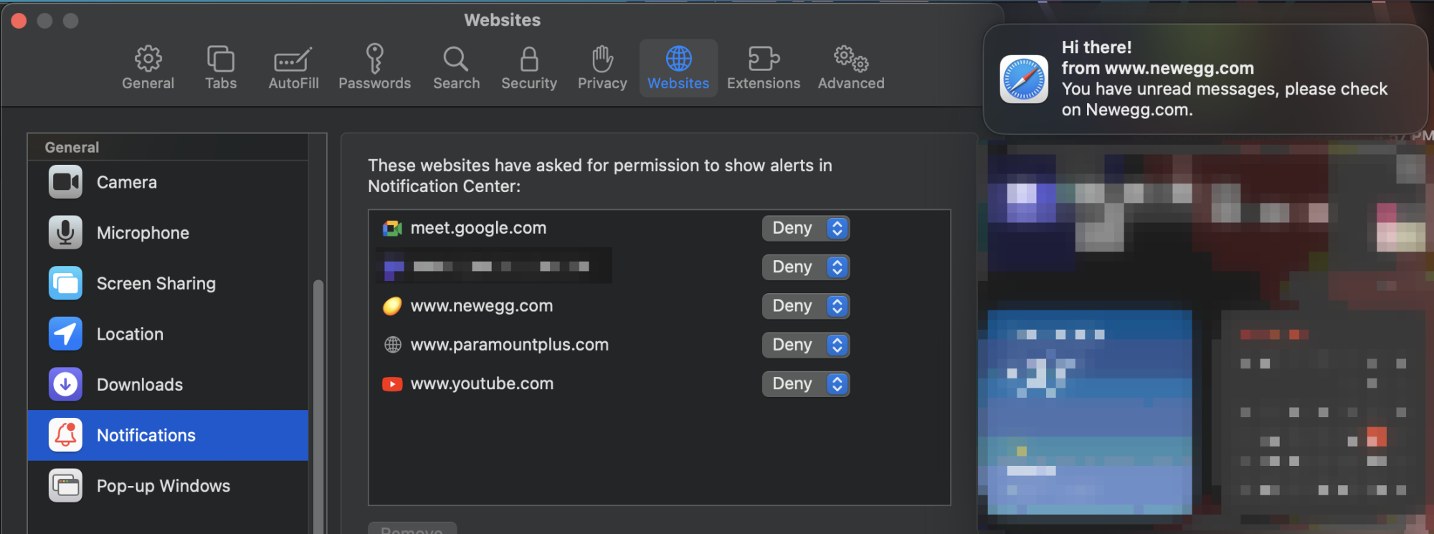The image size is (1434, 534).
Task: Click the sidebar vertical scrollbar
Action: (x=318, y=405)
